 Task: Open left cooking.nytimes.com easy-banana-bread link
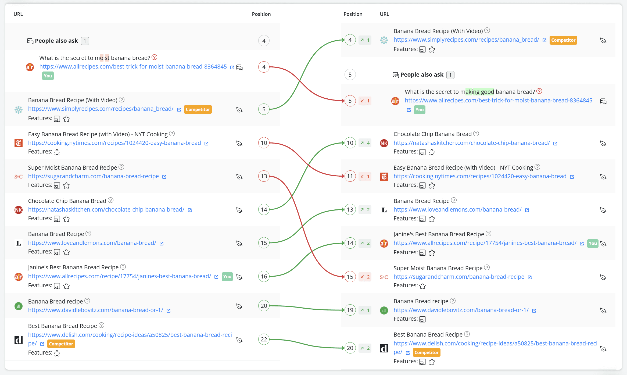(114, 143)
